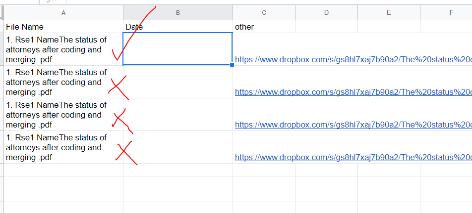Click the blue fill handle of the selected cell
This screenshot has height=213, width=472.
232,65
